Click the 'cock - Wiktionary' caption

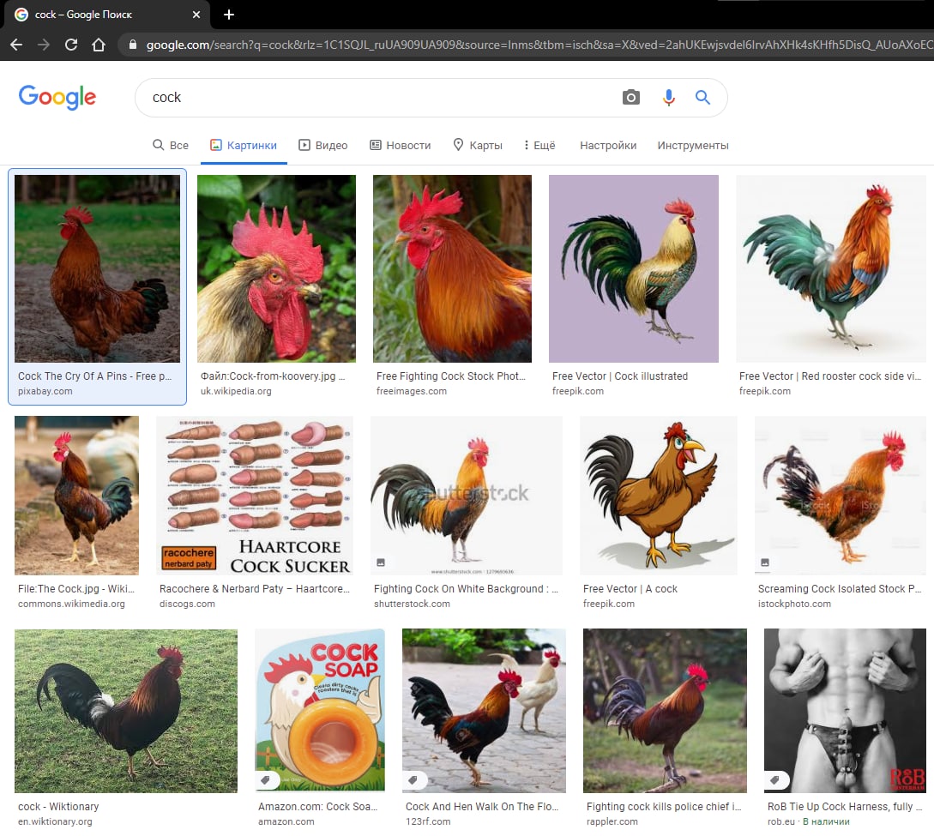pyautogui.click(x=58, y=807)
